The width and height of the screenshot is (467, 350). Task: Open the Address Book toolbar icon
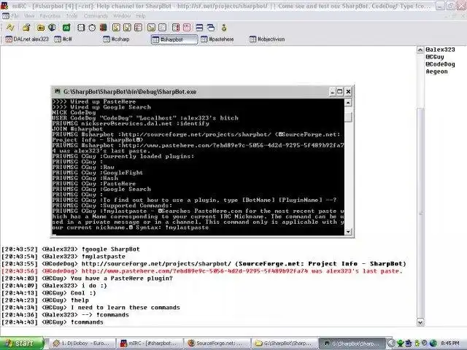(x=81, y=28)
